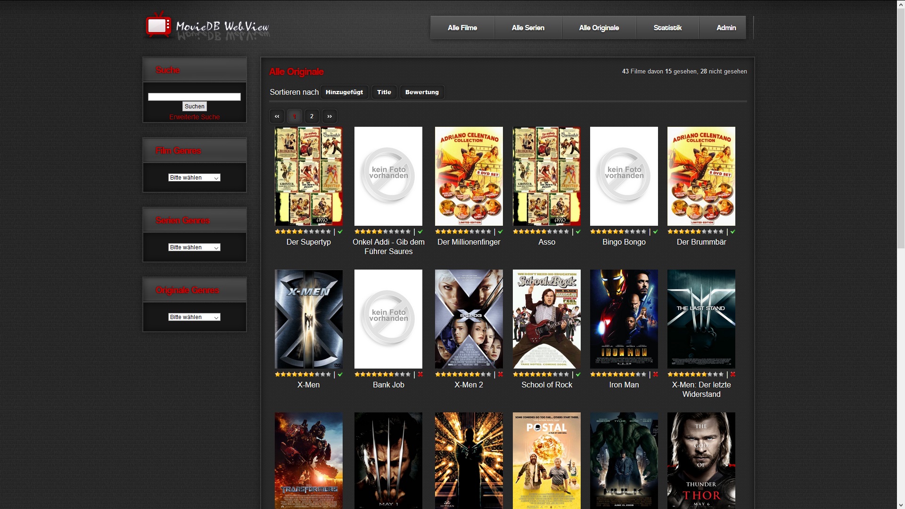Click into the search text field

[194, 97]
